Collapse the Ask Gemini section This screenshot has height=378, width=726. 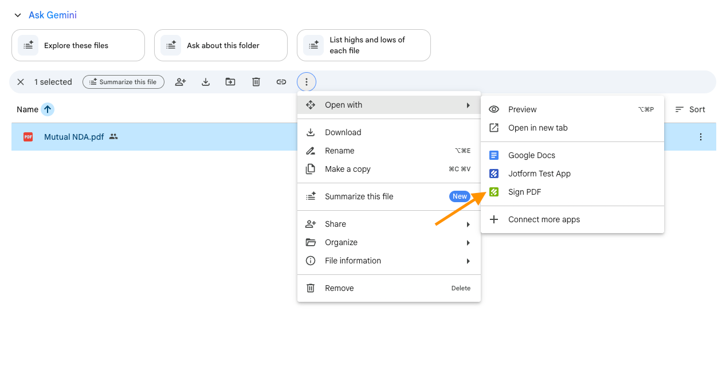17,15
